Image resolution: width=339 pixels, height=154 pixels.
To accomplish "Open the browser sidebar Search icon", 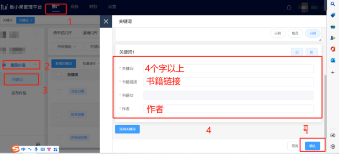I will tap(333, 4).
